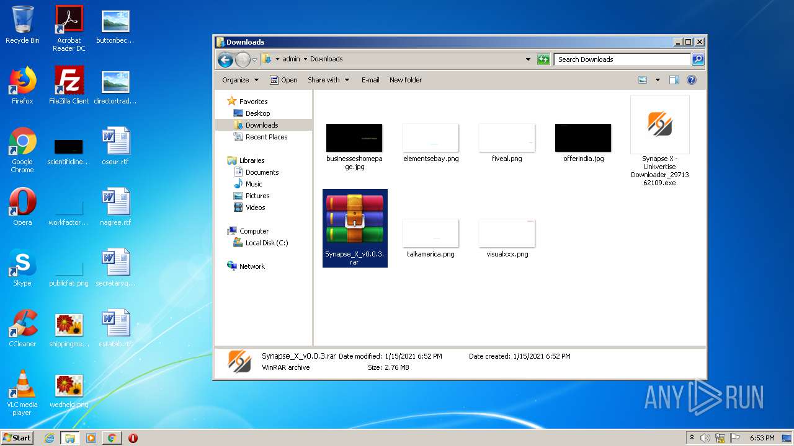The width and height of the screenshot is (794, 446).
Task: Launch Opera browser desktop icon
Action: click(x=22, y=208)
